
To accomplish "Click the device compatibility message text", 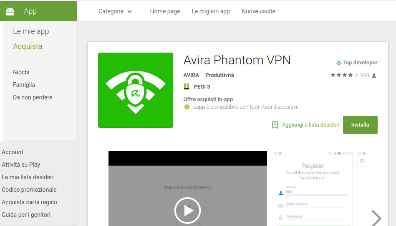I will tap(246, 107).
